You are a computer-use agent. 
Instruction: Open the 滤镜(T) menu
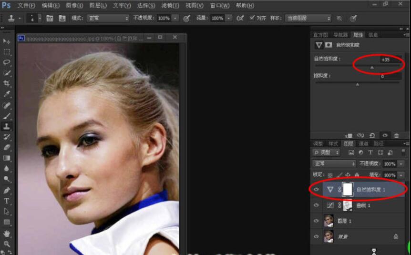click(170, 6)
